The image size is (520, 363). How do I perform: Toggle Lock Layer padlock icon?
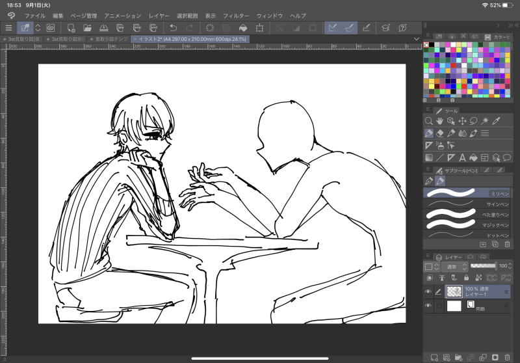pos(466,278)
